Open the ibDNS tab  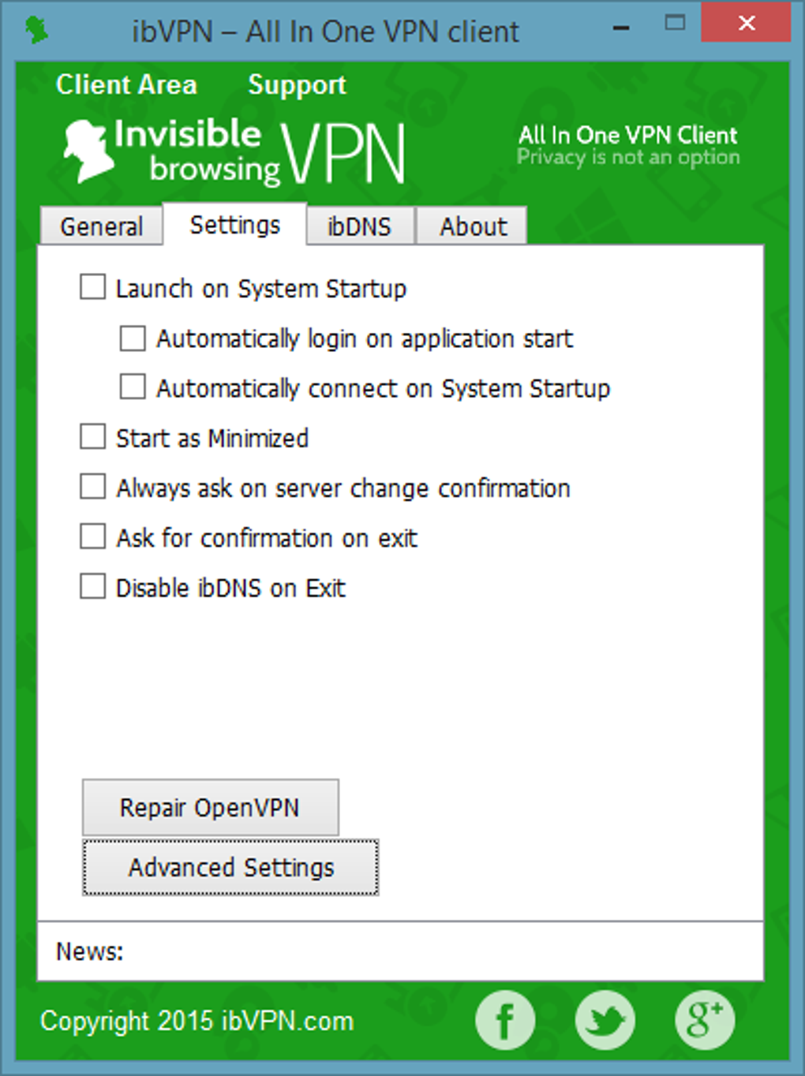(359, 226)
